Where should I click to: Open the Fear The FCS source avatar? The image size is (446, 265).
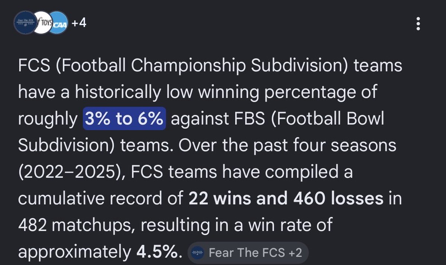click(26, 23)
